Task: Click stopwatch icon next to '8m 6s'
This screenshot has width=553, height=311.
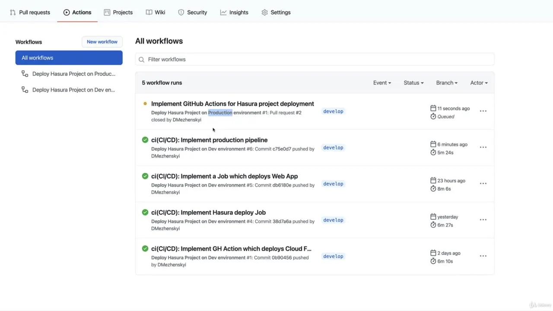Action: coord(433,189)
